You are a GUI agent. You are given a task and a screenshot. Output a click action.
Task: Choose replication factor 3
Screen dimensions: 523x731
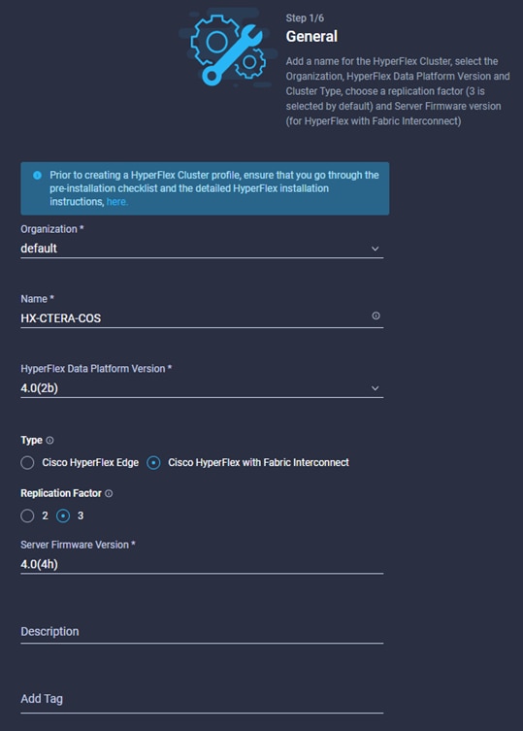(63, 515)
